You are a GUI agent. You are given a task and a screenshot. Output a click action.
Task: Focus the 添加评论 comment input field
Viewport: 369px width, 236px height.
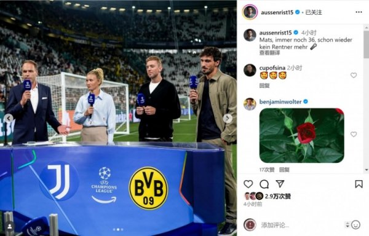(301, 225)
